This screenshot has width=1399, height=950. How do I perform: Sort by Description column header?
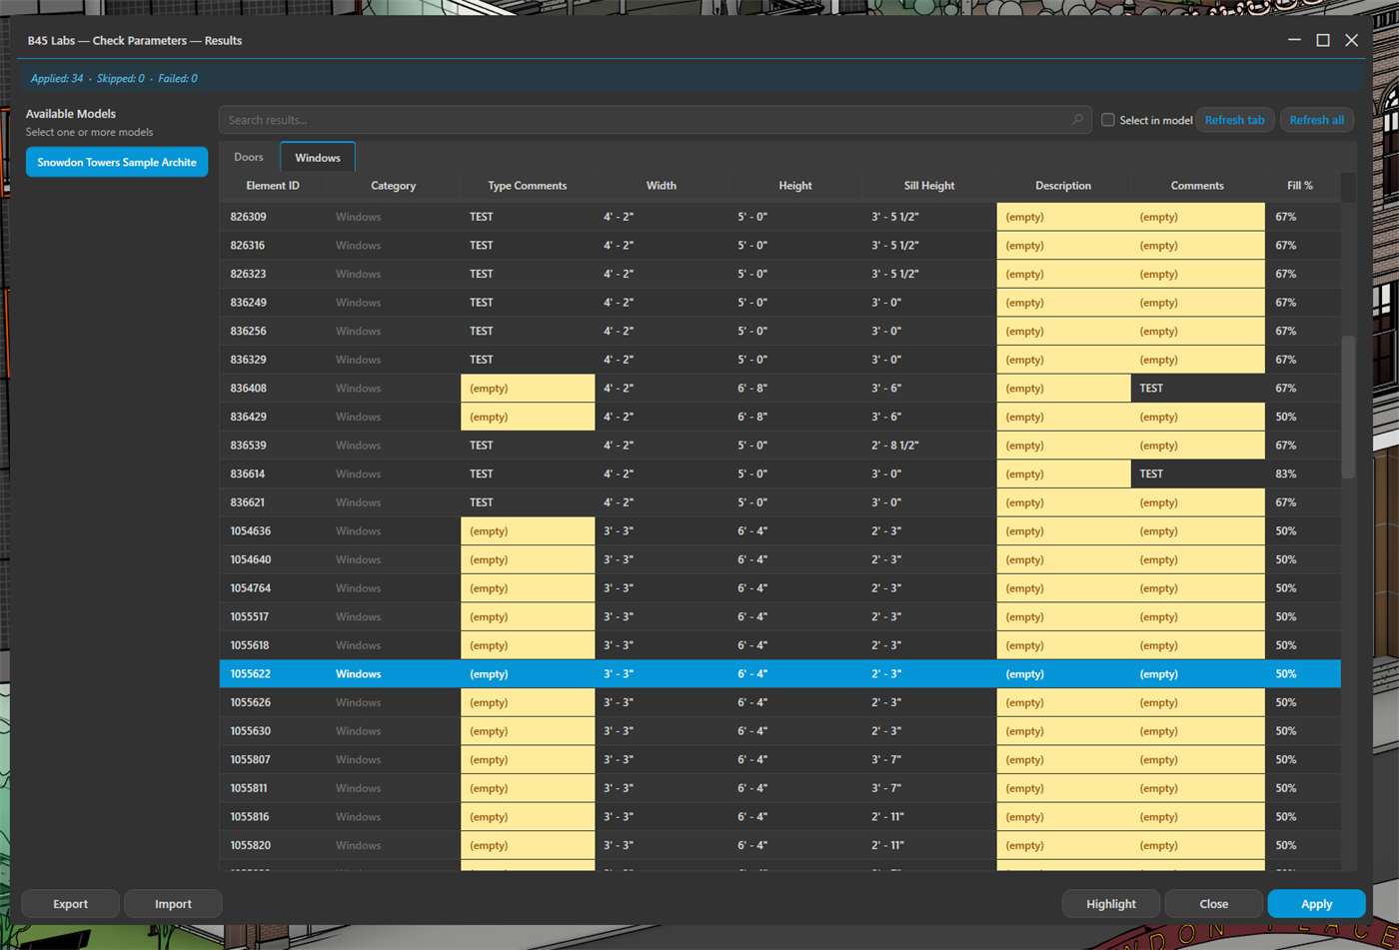1063,186
